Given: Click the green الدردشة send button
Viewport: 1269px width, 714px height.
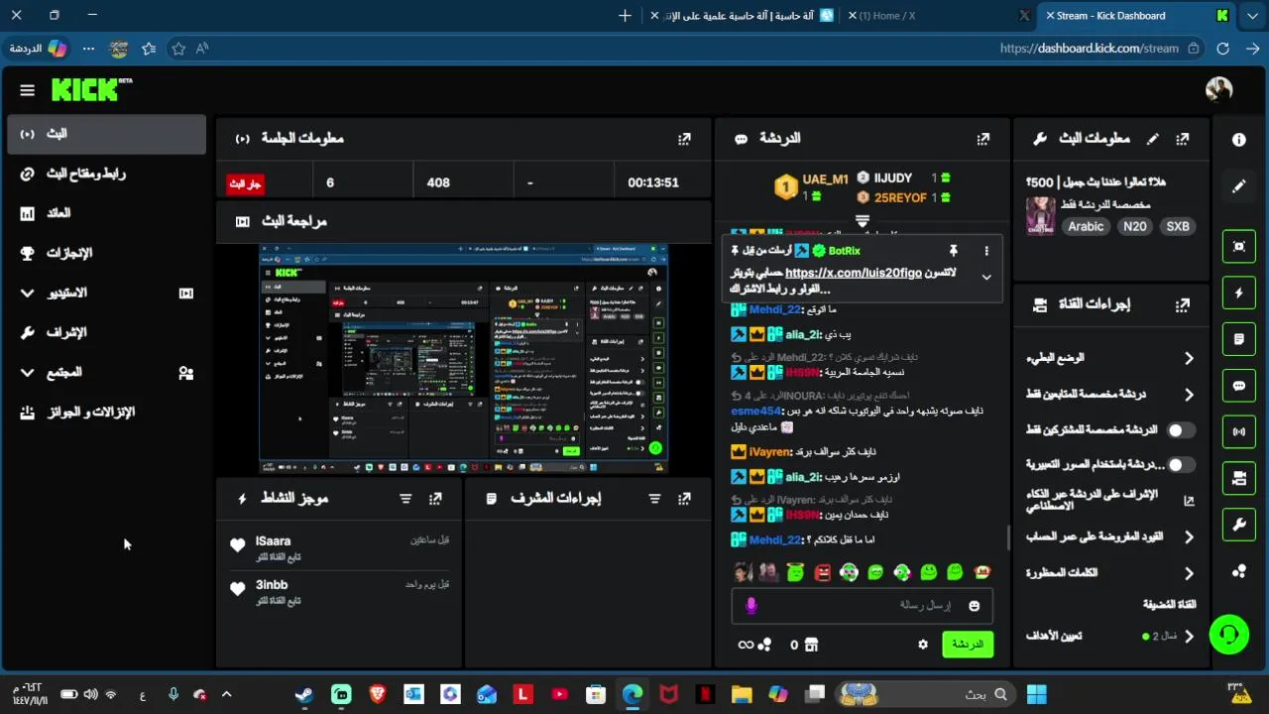Looking at the screenshot, I should click(967, 645).
